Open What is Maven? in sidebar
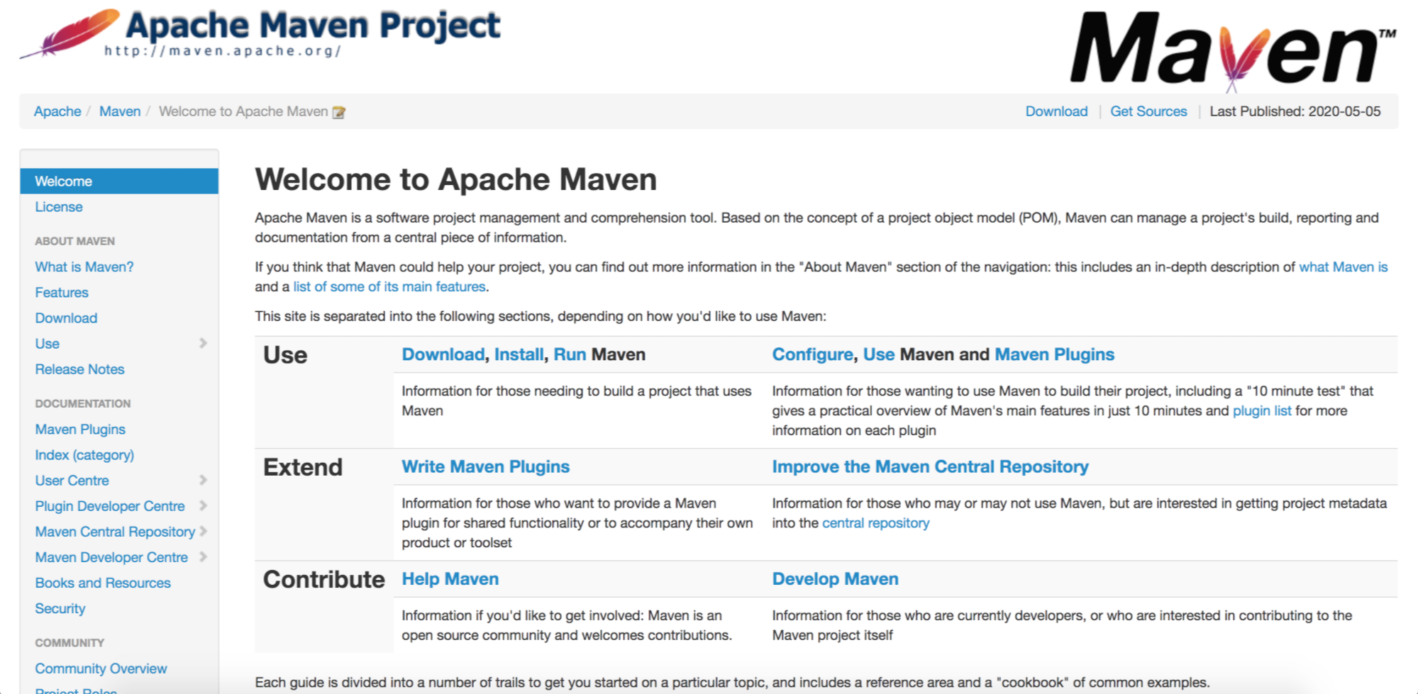1418x694 pixels. coord(84,267)
